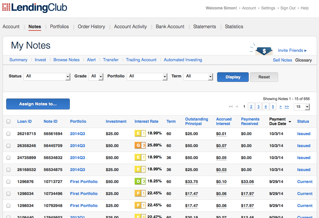Go to the next page arrow
Screen dimensions: 319x218
pyautogui.click(x=280, y=107)
